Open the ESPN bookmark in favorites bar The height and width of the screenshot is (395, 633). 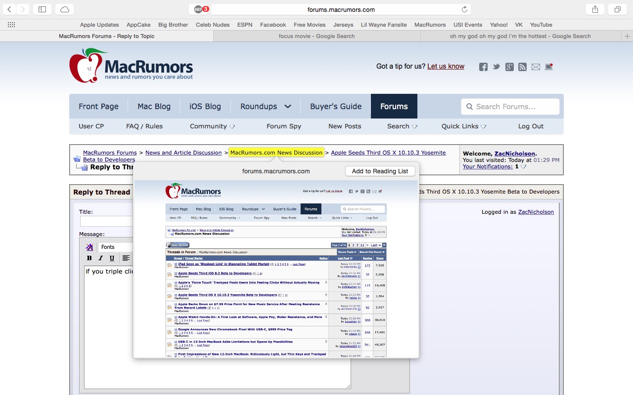click(245, 25)
